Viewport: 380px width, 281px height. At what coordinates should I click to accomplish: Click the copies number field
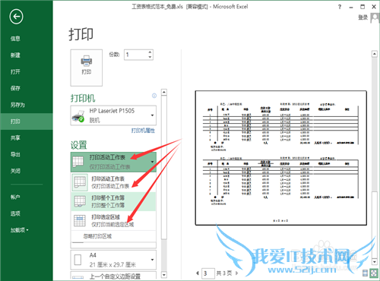click(x=136, y=55)
